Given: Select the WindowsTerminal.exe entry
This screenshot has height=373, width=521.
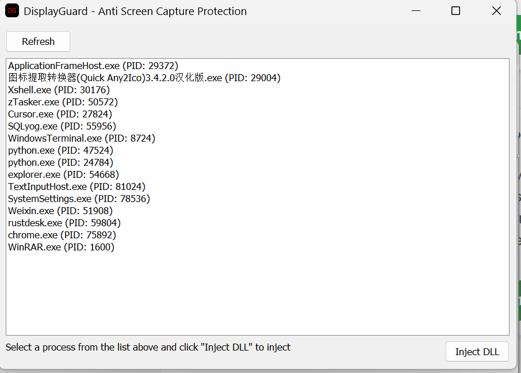Looking at the screenshot, I should coord(81,138).
